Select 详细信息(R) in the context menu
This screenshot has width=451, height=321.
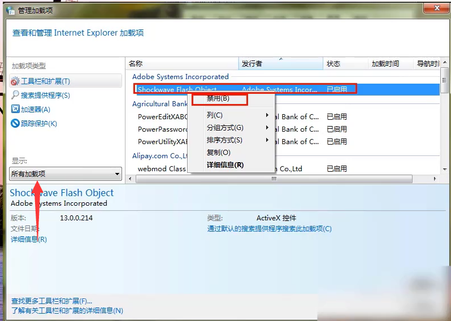coord(225,165)
